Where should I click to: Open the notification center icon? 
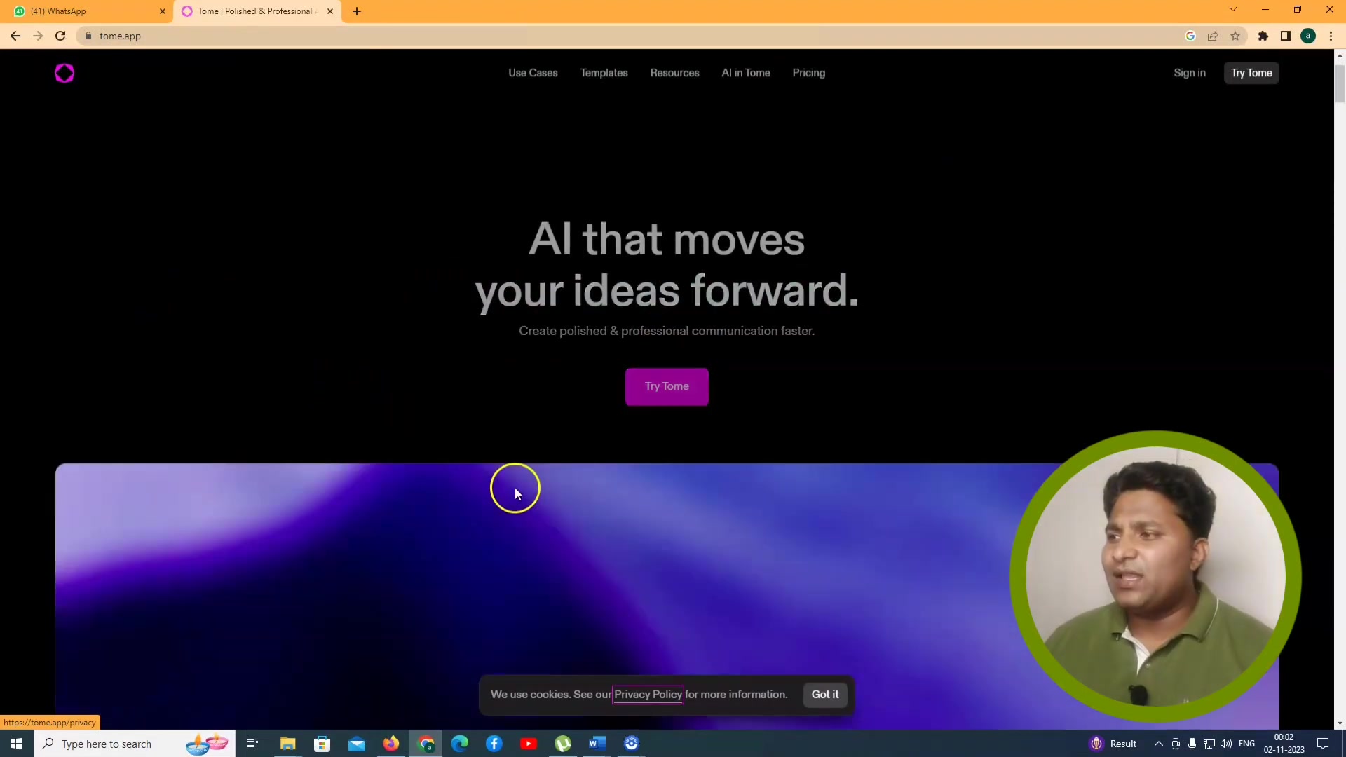tap(1323, 744)
